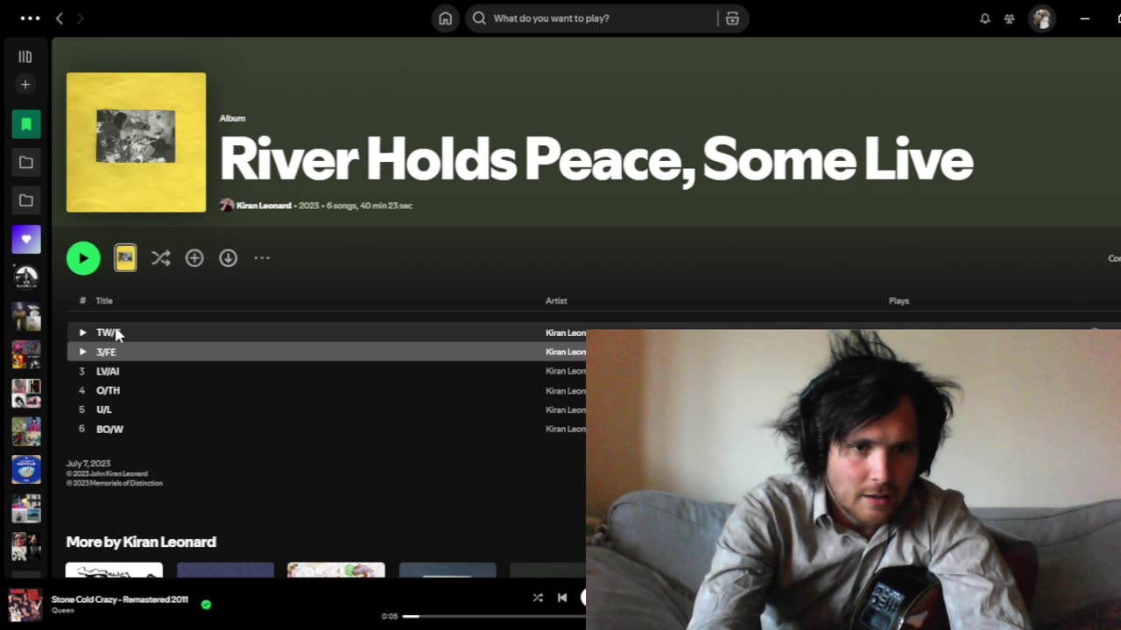This screenshot has height=630, width=1121.
Task: Open Liked Songs heart tile in sidebar
Action: tap(26, 239)
